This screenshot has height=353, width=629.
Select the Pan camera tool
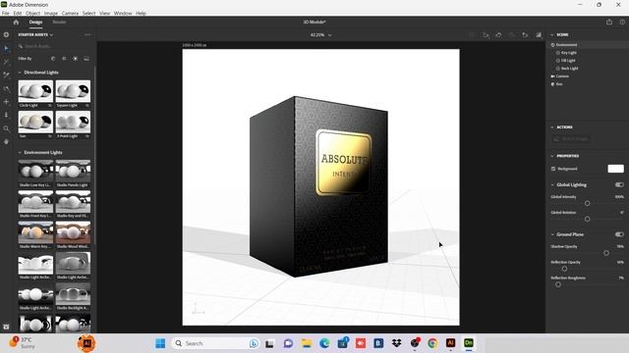point(6,102)
